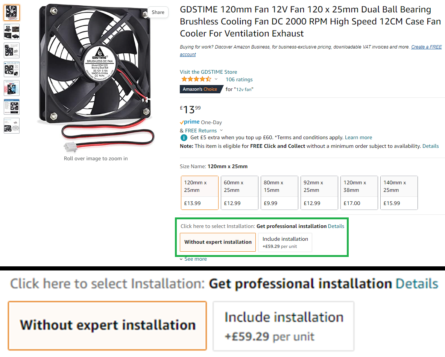The width and height of the screenshot is (445, 357).
Task: Select the 92mm x 25mm size option
Action: pyautogui.click(x=319, y=193)
